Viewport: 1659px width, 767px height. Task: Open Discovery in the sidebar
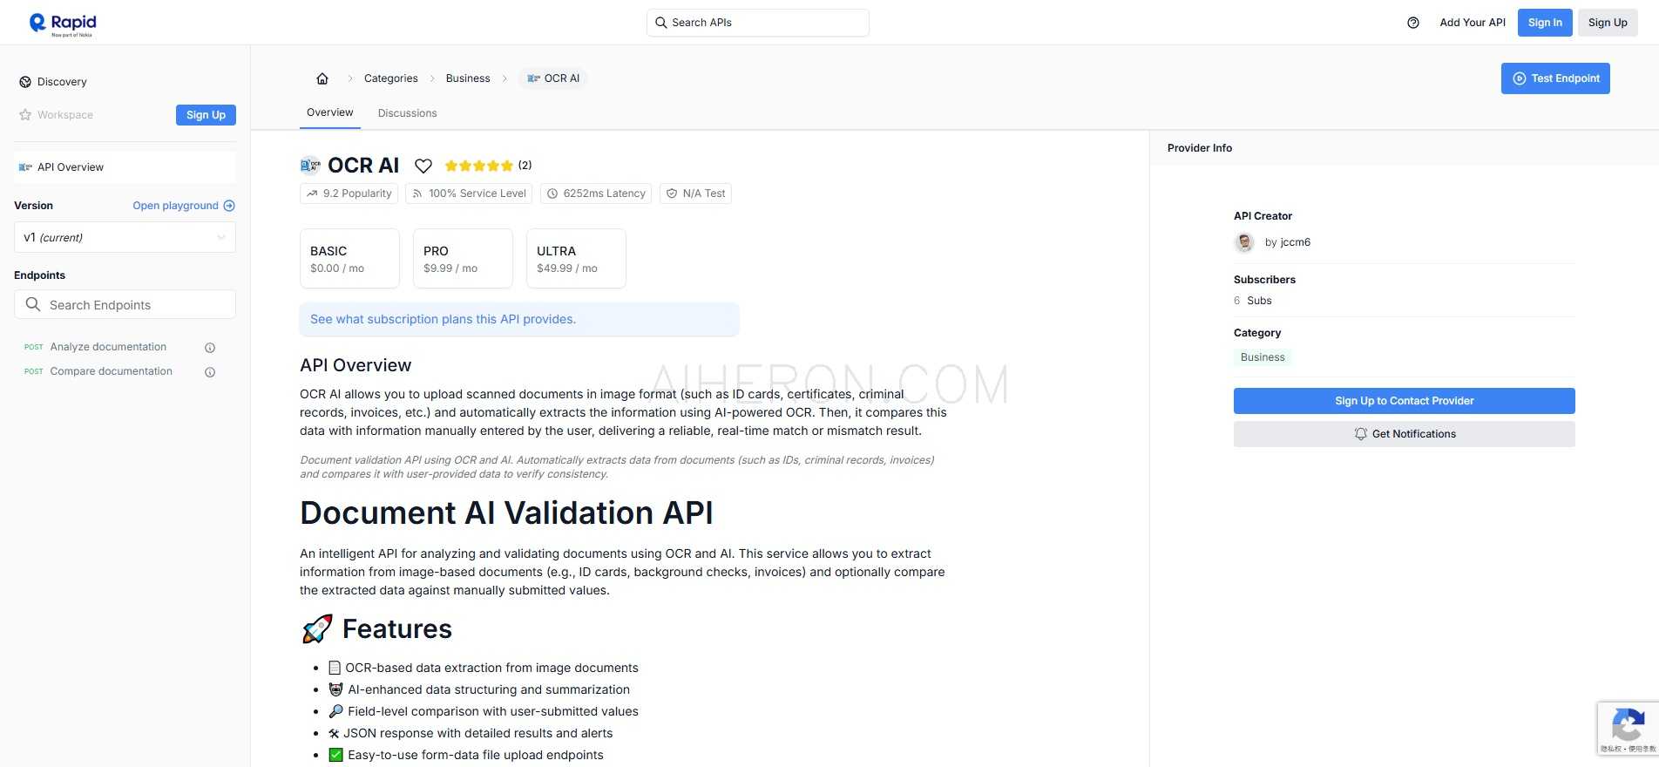62,82
